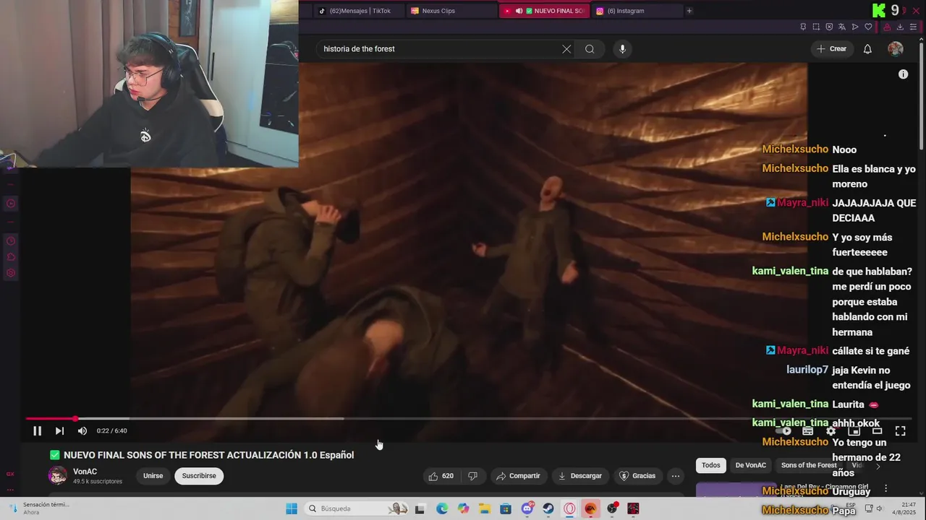Like the video with 620 likes
The image size is (926, 520).
click(x=441, y=476)
